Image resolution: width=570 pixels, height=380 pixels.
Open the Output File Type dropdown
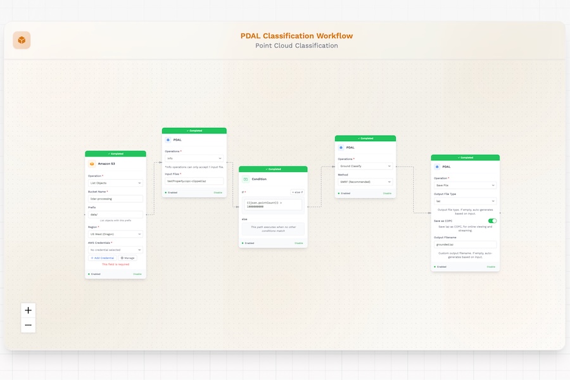[x=465, y=201]
